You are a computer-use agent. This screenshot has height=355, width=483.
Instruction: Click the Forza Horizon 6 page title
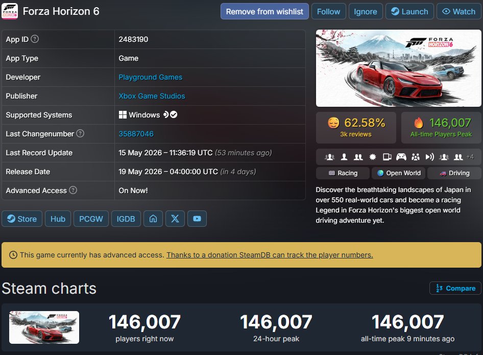click(x=61, y=11)
